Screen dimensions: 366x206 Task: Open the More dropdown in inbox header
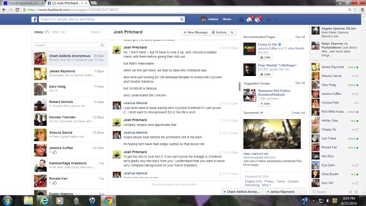coord(97,32)
